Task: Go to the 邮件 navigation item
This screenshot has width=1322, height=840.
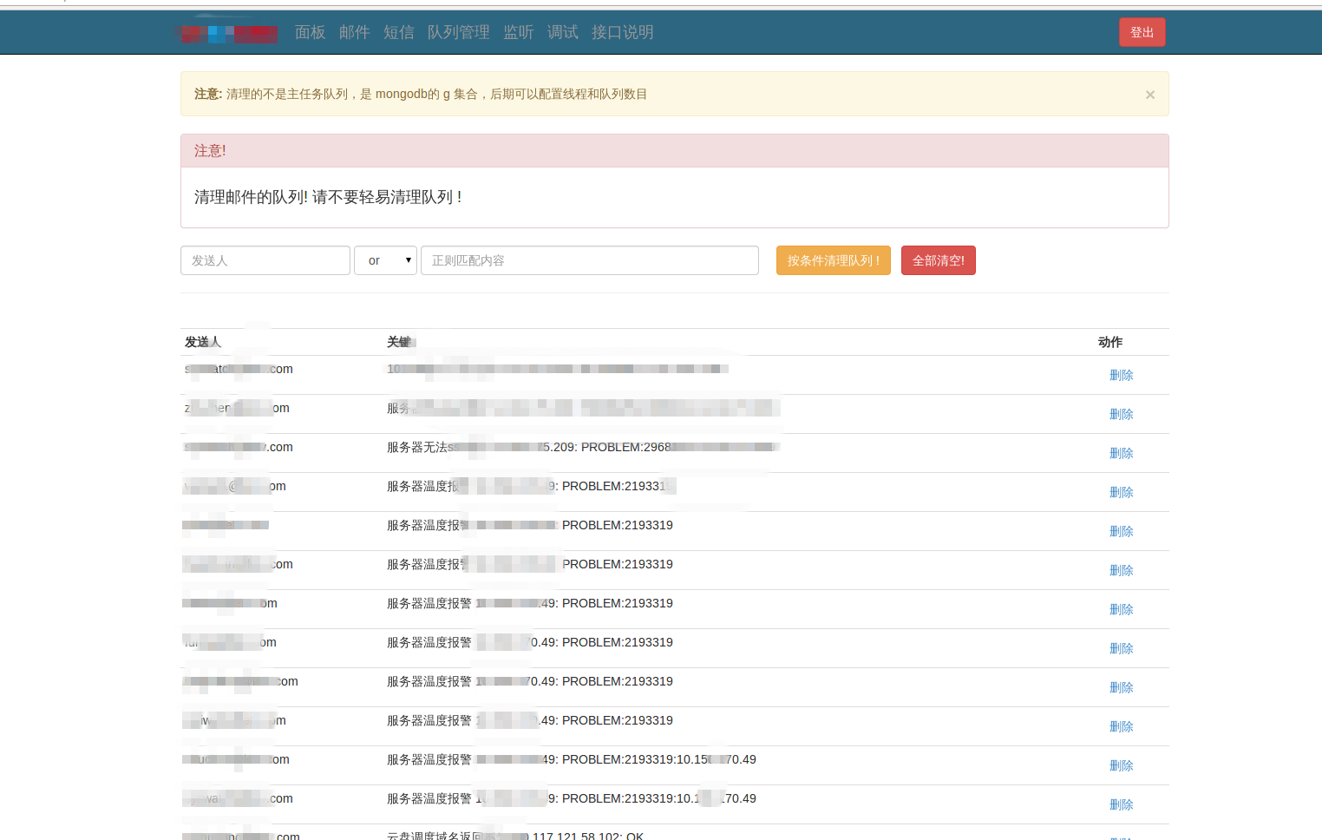Action: [354, 32]
